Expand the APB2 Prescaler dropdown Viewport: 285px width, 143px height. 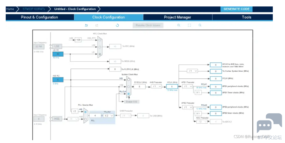tap(187, 107)
